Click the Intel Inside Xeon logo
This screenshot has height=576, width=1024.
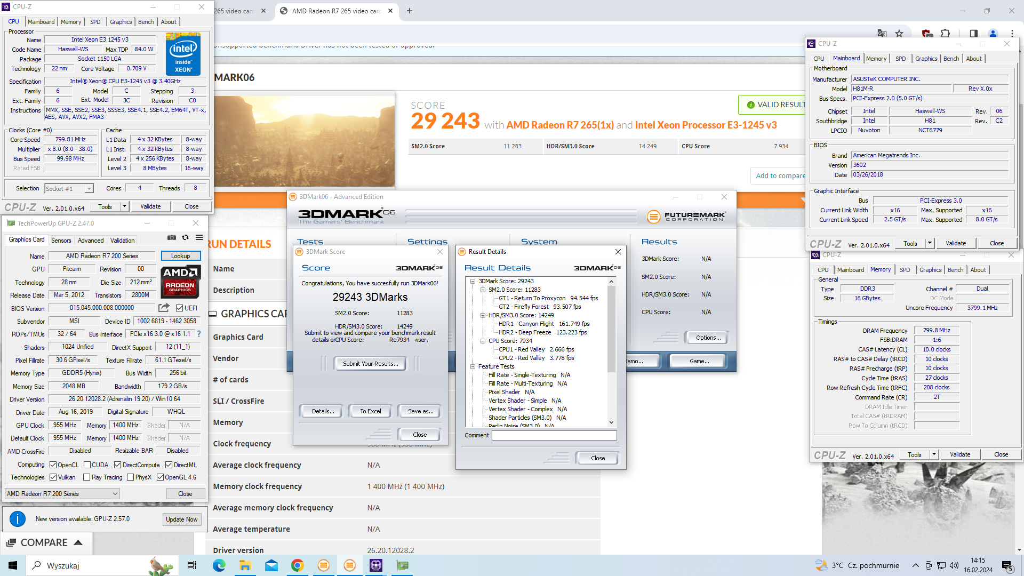click(x=183, y=54)
